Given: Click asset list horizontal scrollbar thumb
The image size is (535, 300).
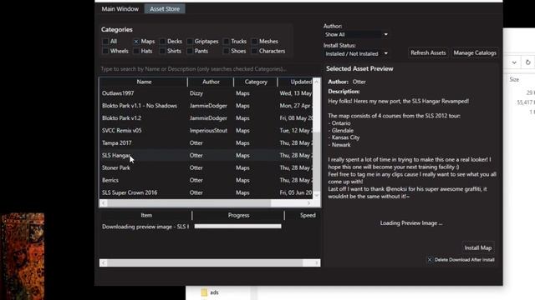Looking at the screenshot, I should click(190, 203).
